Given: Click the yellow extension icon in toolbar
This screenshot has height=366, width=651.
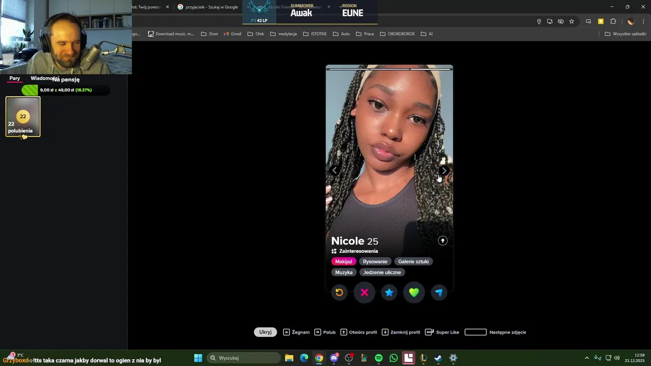Looking at the screenshot, I should point(601,21).
